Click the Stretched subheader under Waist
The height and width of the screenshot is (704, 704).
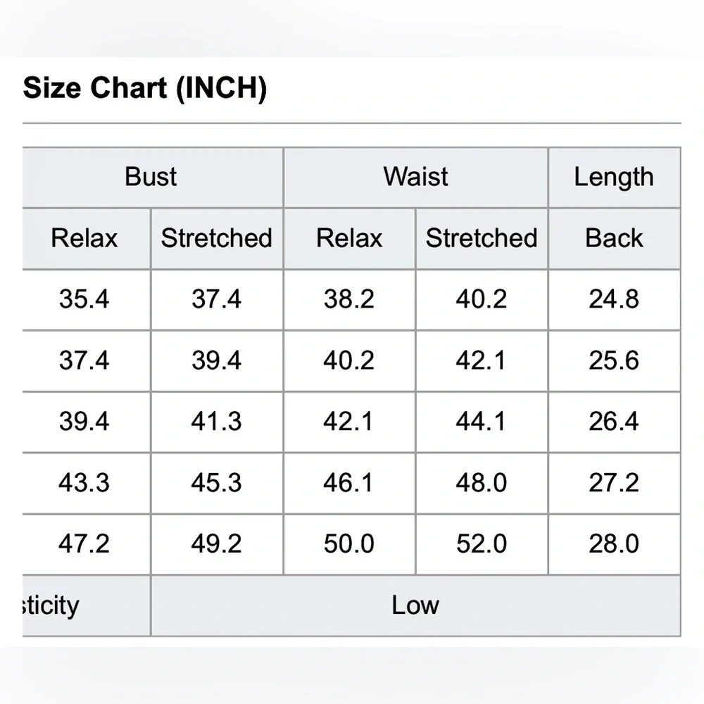(x=482, y=239)
